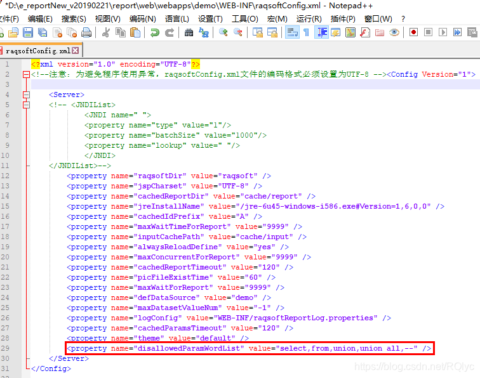Click the closing </Config> tag
The width and height of the screenshot is (480, 378).
tap(51, 368)
